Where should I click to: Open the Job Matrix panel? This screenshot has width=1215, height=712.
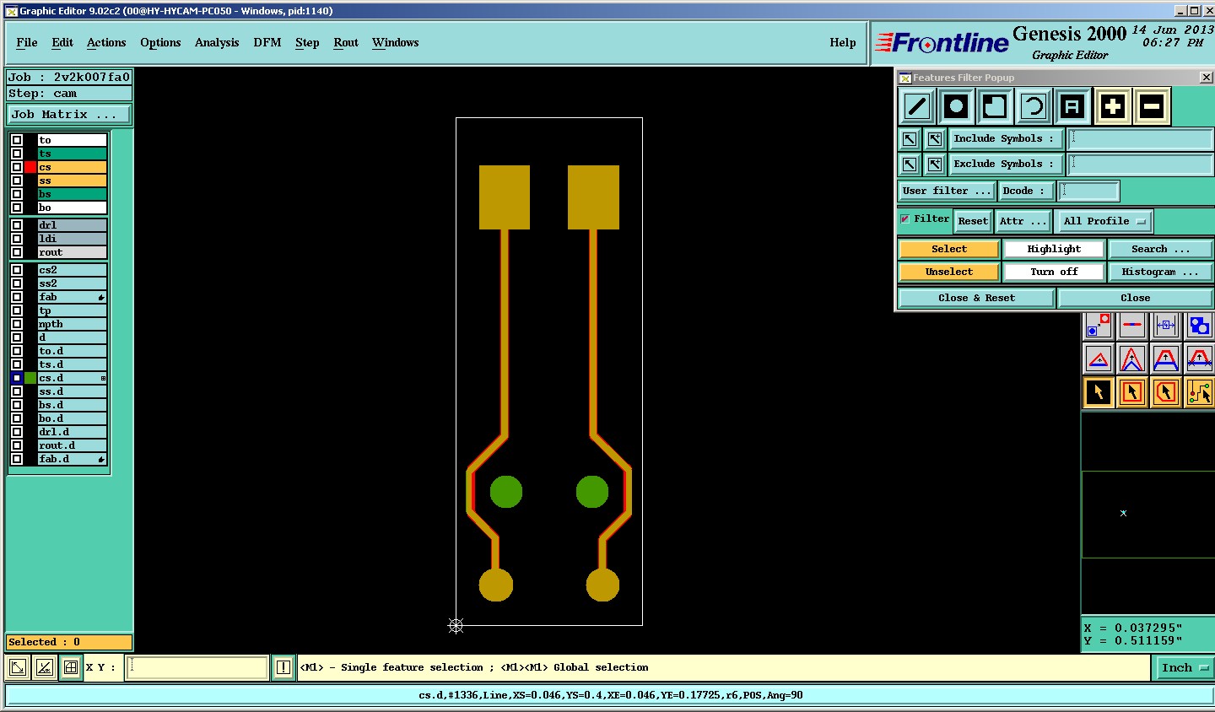pos(69,114)
